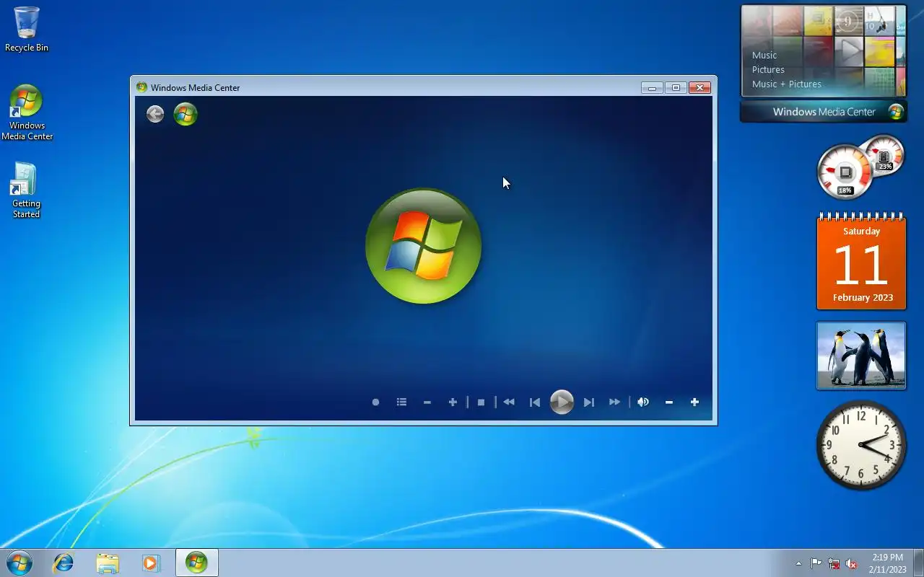
Task: Minimize the Windows Media Center window
Action: [652, 87]
